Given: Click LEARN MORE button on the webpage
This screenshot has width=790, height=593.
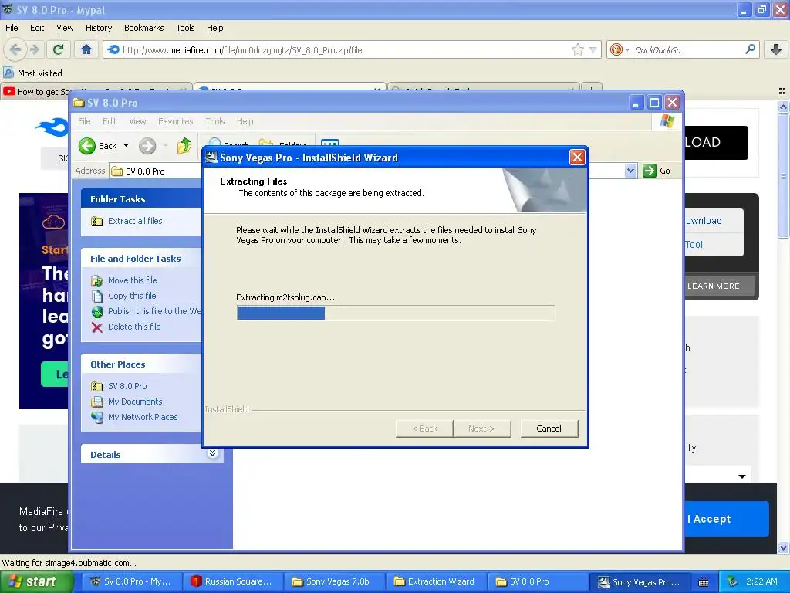Looking at the screenshot, I should (720, 286).
